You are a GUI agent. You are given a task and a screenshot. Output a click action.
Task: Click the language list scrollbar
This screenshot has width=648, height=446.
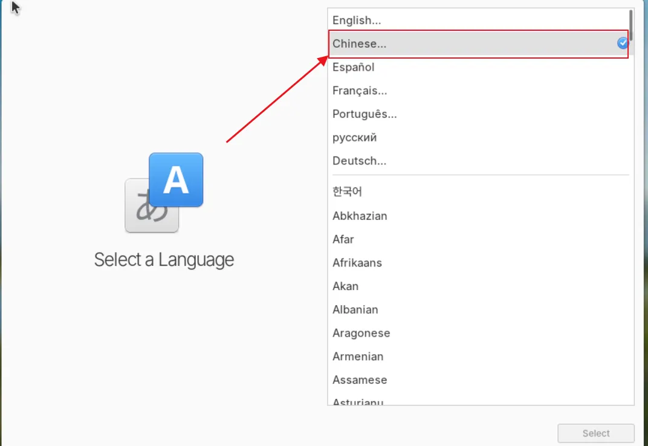[631, 25]
